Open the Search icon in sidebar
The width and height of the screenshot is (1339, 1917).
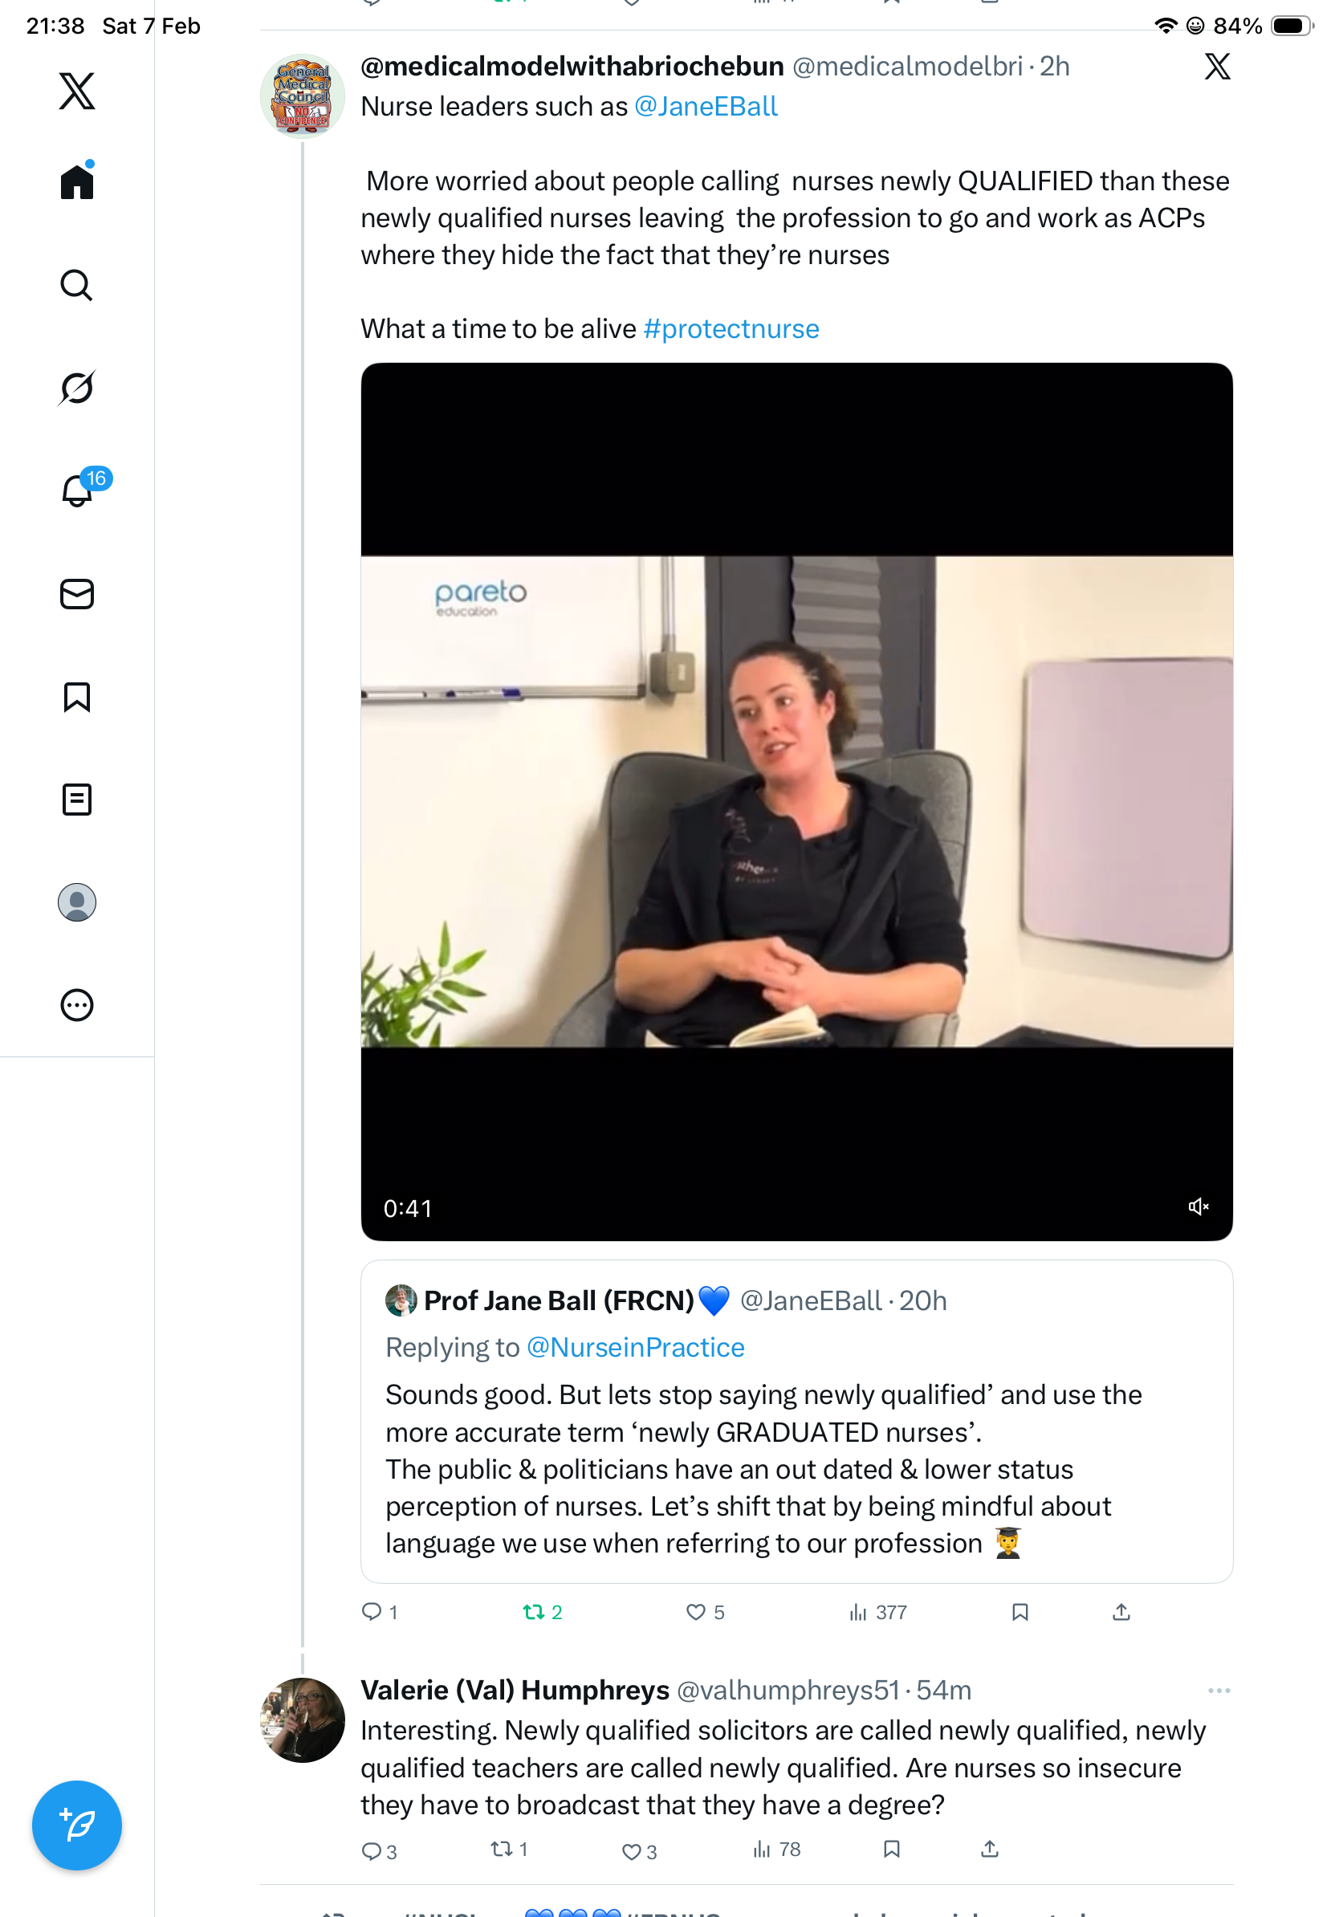coord(77,286)
